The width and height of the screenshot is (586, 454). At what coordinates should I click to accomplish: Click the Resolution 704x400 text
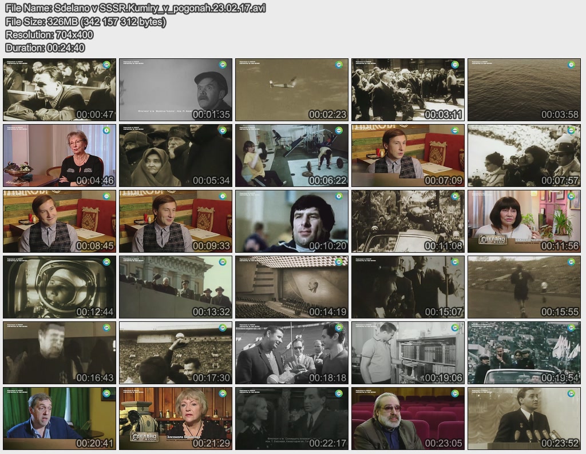[x=49, y=35]
